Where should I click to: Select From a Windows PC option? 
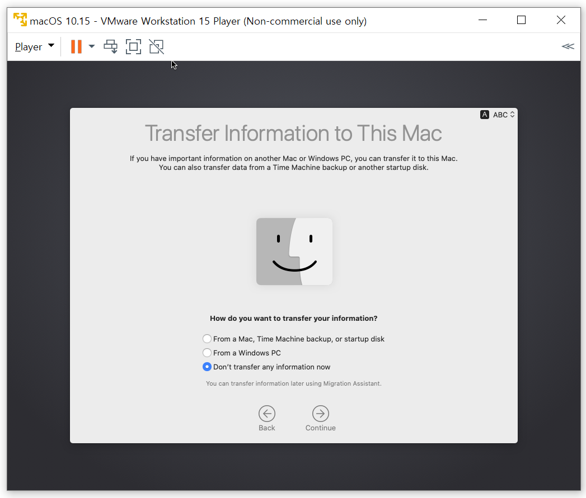tap(207, 353)
